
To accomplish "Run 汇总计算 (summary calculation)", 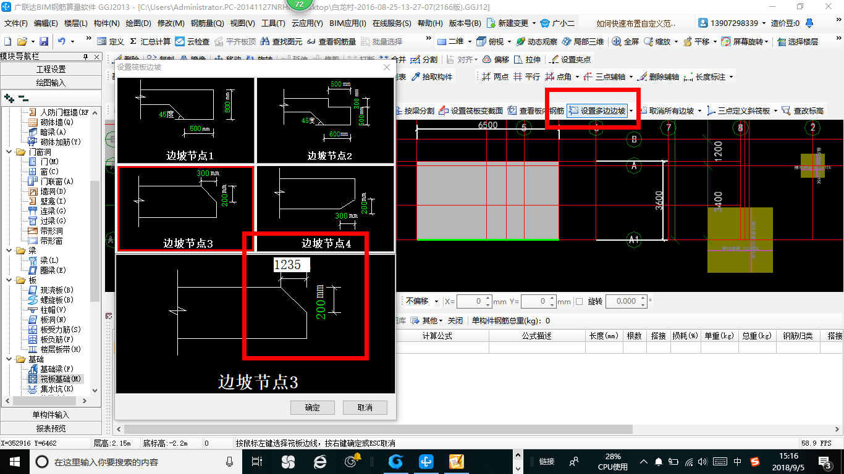I will (x=150, y=41).
